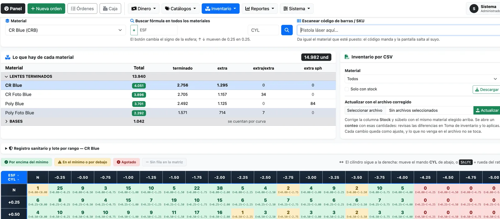Click the CR Blue total badge 4.051
Screen dimensions: 500x219
(x=139, y=86)
